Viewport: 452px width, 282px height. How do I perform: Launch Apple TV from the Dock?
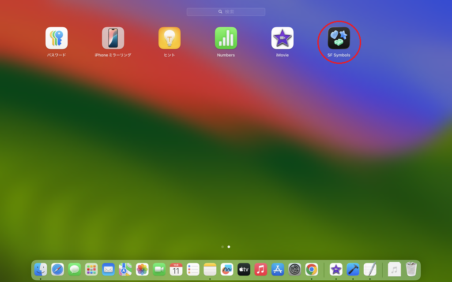[244, 269]
